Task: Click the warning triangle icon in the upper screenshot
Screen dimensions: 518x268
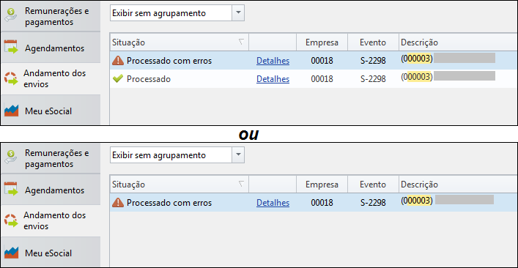Action: pyautogui.click(x=118, y=60)
